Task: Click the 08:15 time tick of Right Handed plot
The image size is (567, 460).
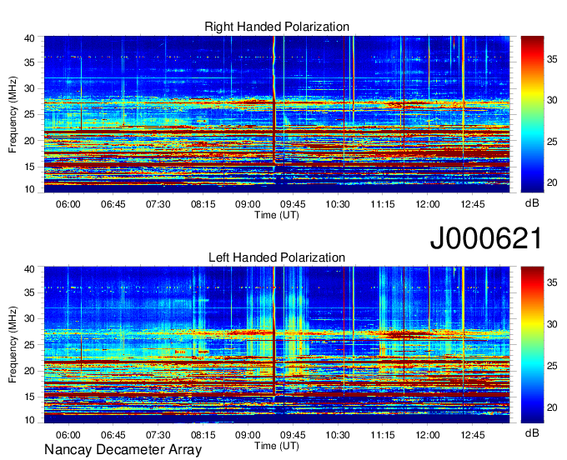Action: [203, 204]
